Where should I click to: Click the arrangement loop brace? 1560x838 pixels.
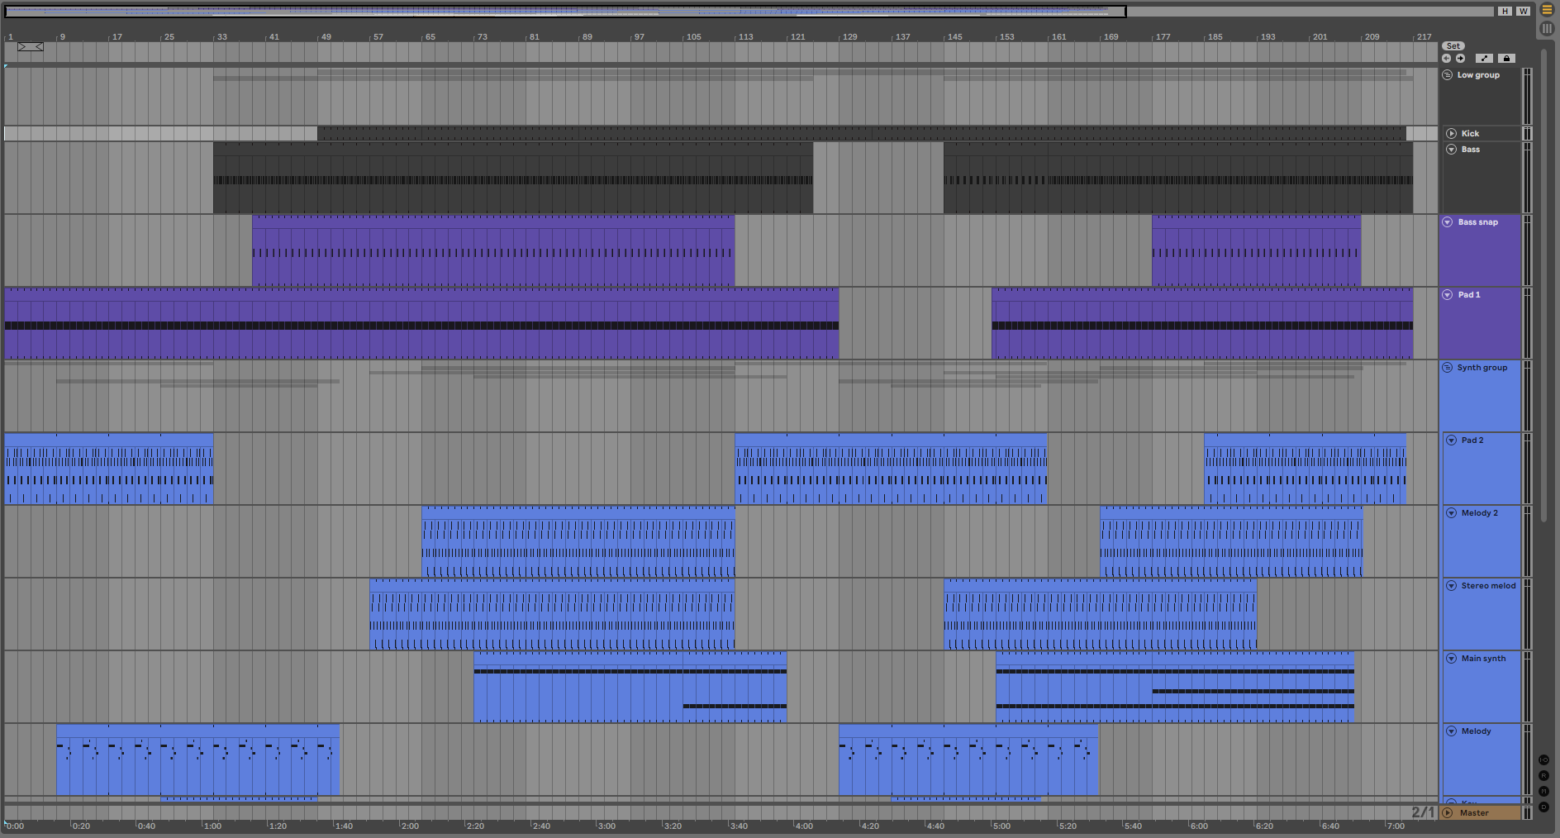31,47
